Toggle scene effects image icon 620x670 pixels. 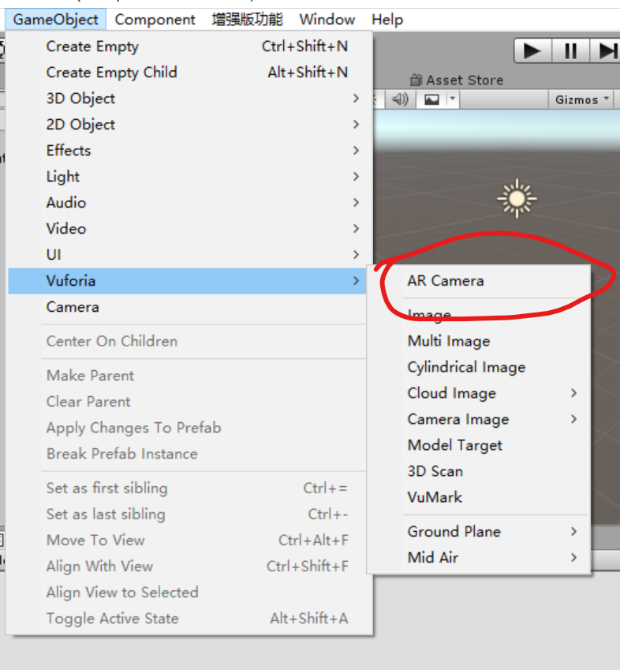point(431,99)
